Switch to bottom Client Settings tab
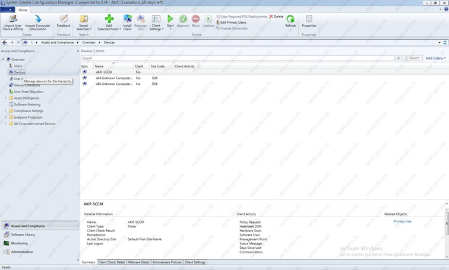Image resolution: width=449 pixels, height=270 pixels. (195, 262)
